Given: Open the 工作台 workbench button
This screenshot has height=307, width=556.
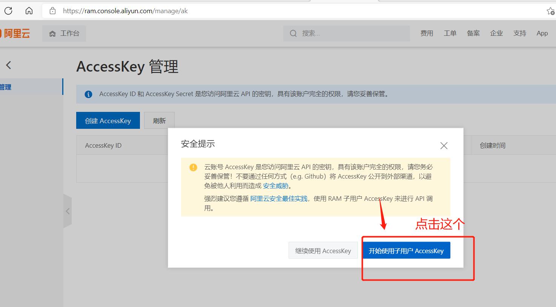Looking at the screenshot, I should pyautogui.click(x=64, y=34).
